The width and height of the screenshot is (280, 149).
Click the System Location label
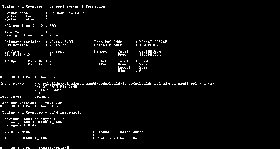20,19
